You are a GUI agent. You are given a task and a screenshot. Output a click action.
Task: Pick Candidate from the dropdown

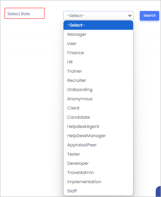[x=98, y=117]
